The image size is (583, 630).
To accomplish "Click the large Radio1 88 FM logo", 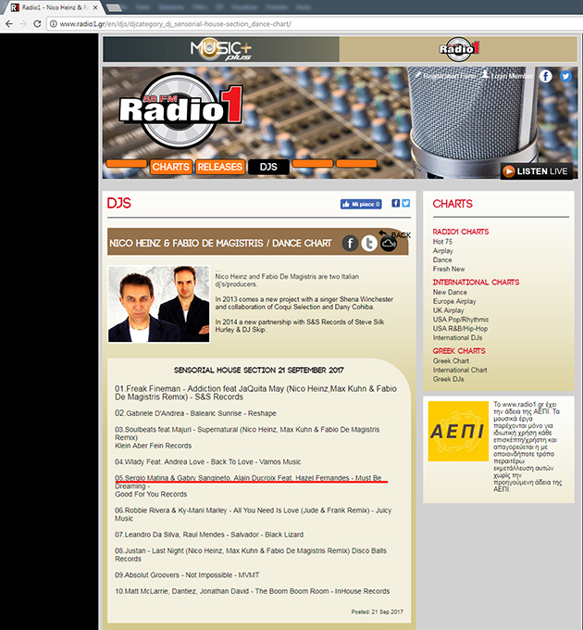I will coord(181,109).
